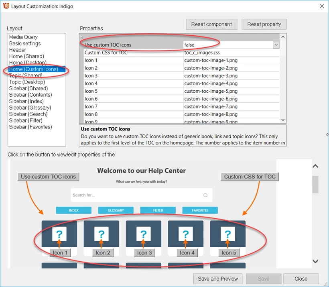This screenshot has width=329, height=287.
Task: Click preview pane scroll up arrow
Action: [315, 166]
